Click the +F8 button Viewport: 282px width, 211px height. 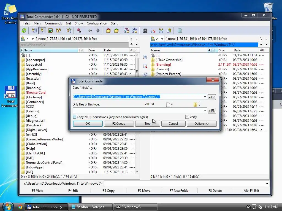[211, 111]
